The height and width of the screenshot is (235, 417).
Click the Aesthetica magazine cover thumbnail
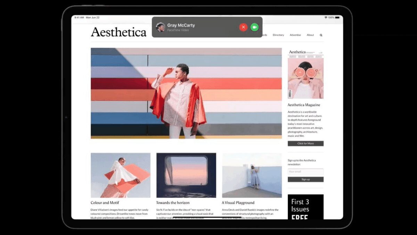305,74
